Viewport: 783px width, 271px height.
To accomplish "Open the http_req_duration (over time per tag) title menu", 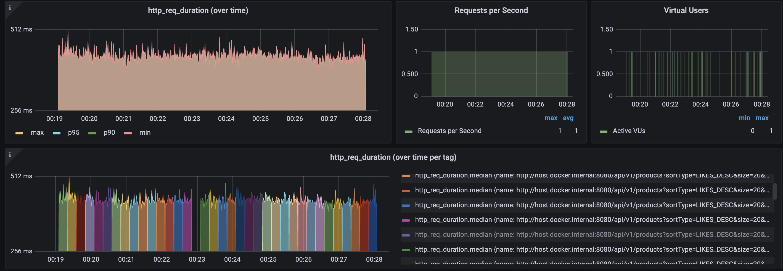I will [393, 157].
